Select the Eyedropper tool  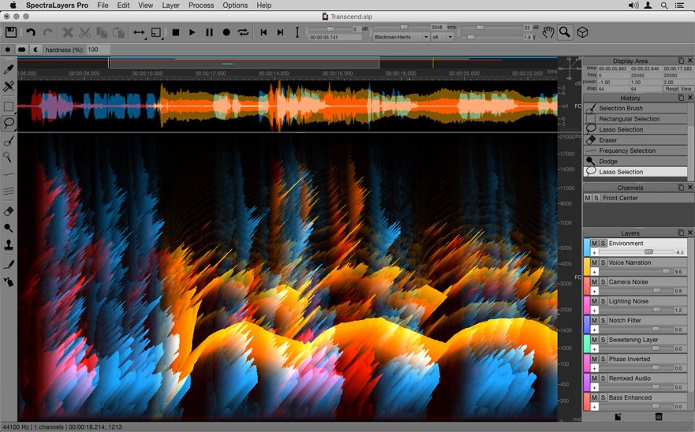click(x=9, y=69)
